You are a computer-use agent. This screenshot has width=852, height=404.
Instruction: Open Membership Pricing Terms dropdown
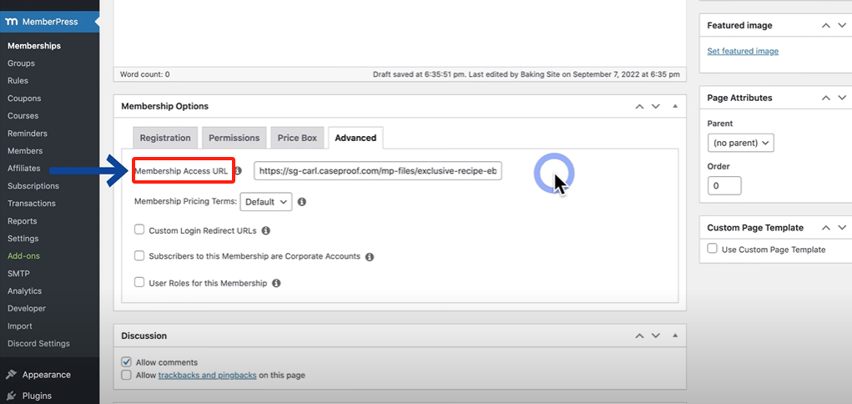266,202
